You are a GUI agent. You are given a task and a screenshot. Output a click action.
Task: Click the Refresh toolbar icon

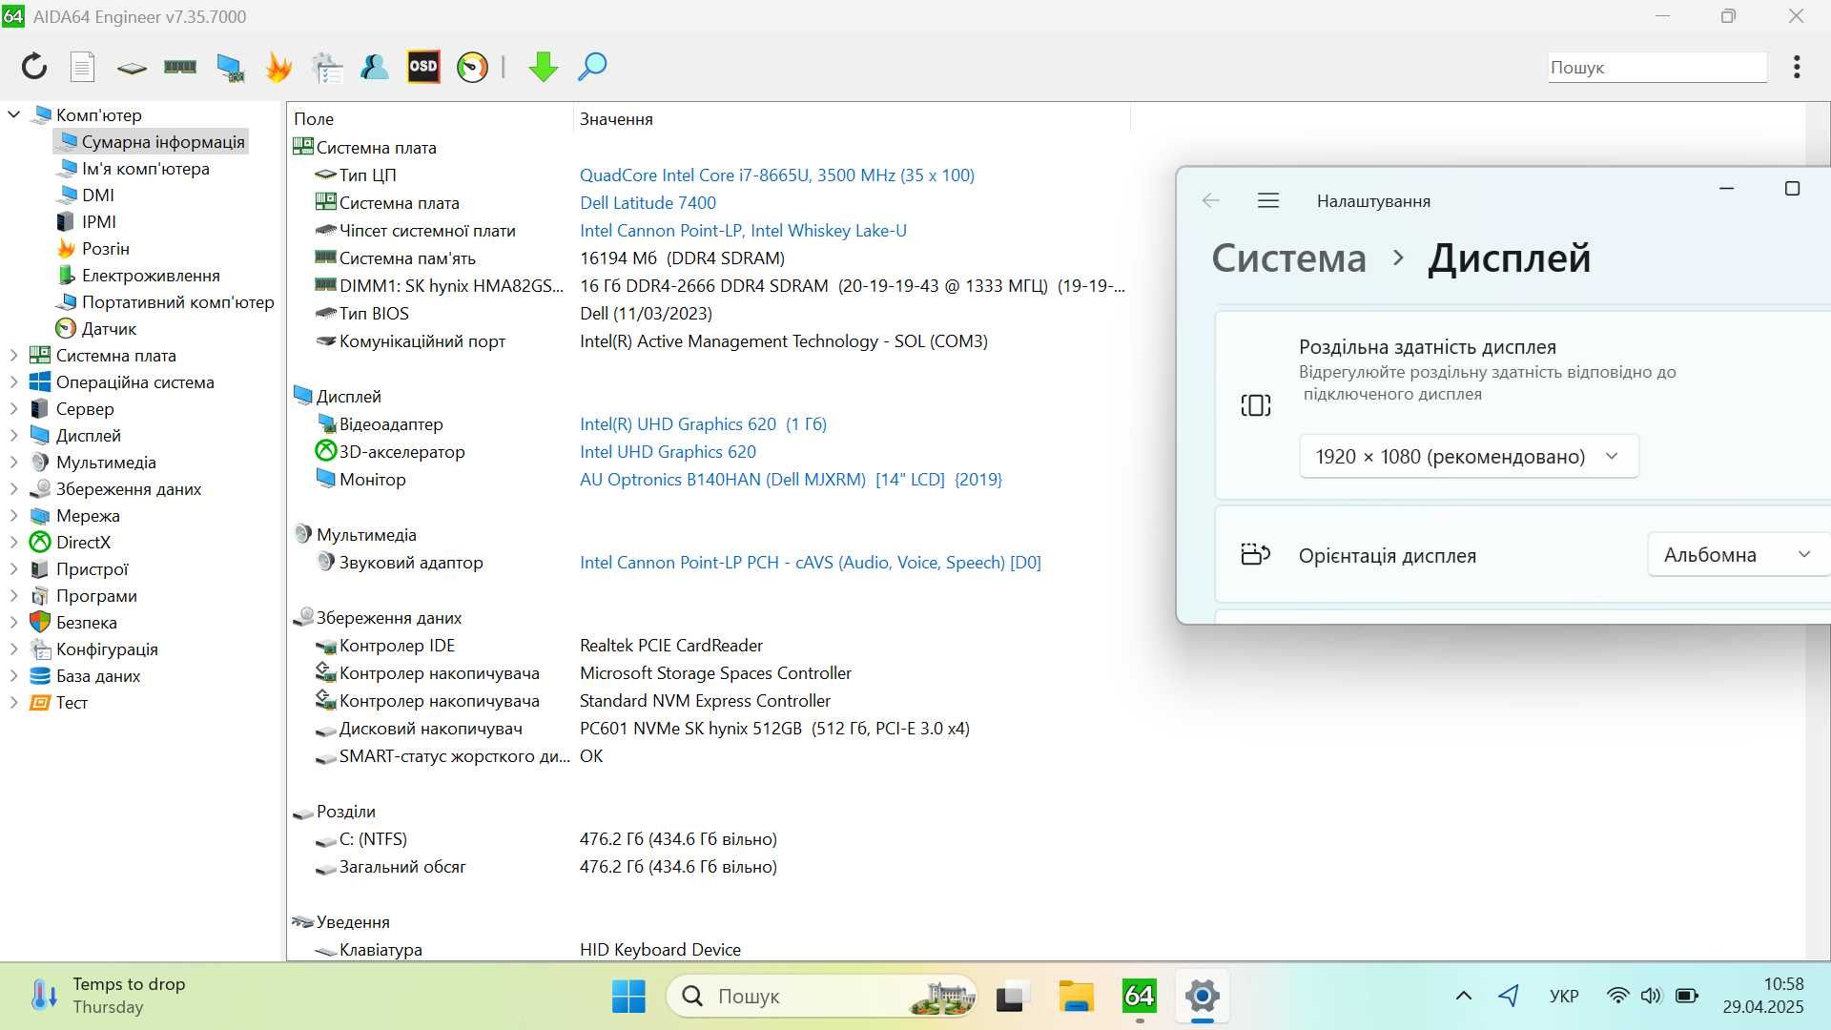[x=34, y=67]
